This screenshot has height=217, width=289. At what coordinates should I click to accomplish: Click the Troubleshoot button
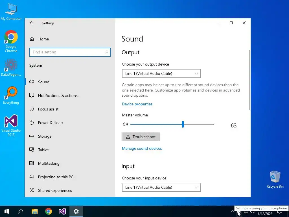click(x=141, y=137)
